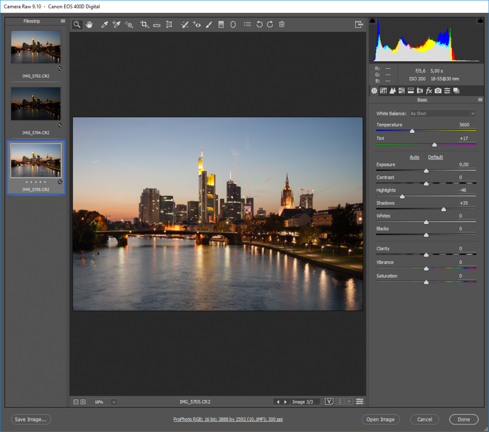
Task: Switch to the Basic tab menu
Action: 374,90
